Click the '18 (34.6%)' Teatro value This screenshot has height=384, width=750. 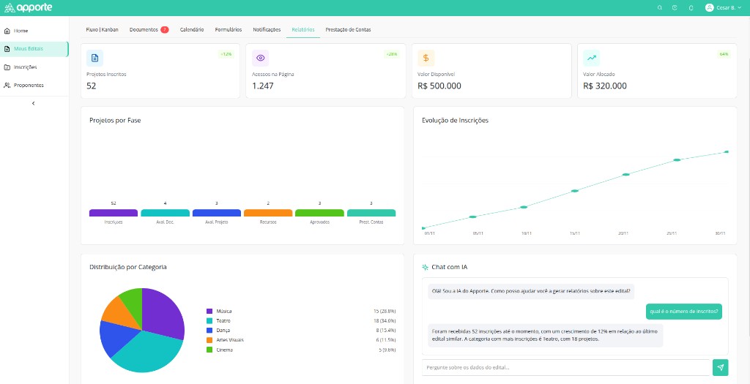click(x=385, y=321)
